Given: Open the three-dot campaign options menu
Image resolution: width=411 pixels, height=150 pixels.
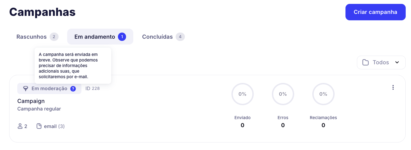Looking at the screenshot, I should click(393, 87).
